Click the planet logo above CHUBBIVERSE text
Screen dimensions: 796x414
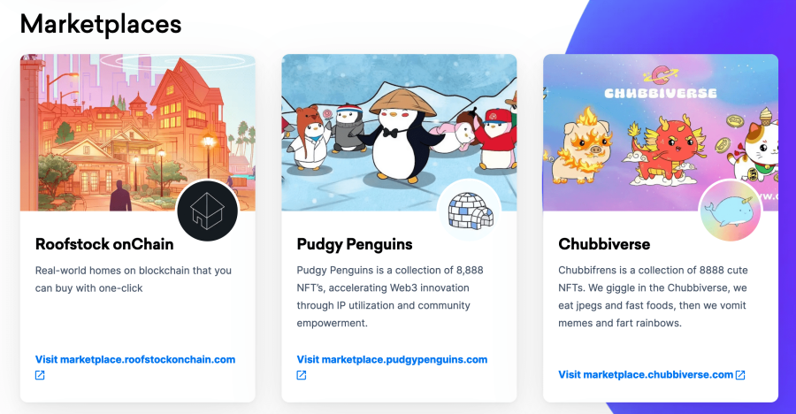pyautogui.click(x=661, y=76)
